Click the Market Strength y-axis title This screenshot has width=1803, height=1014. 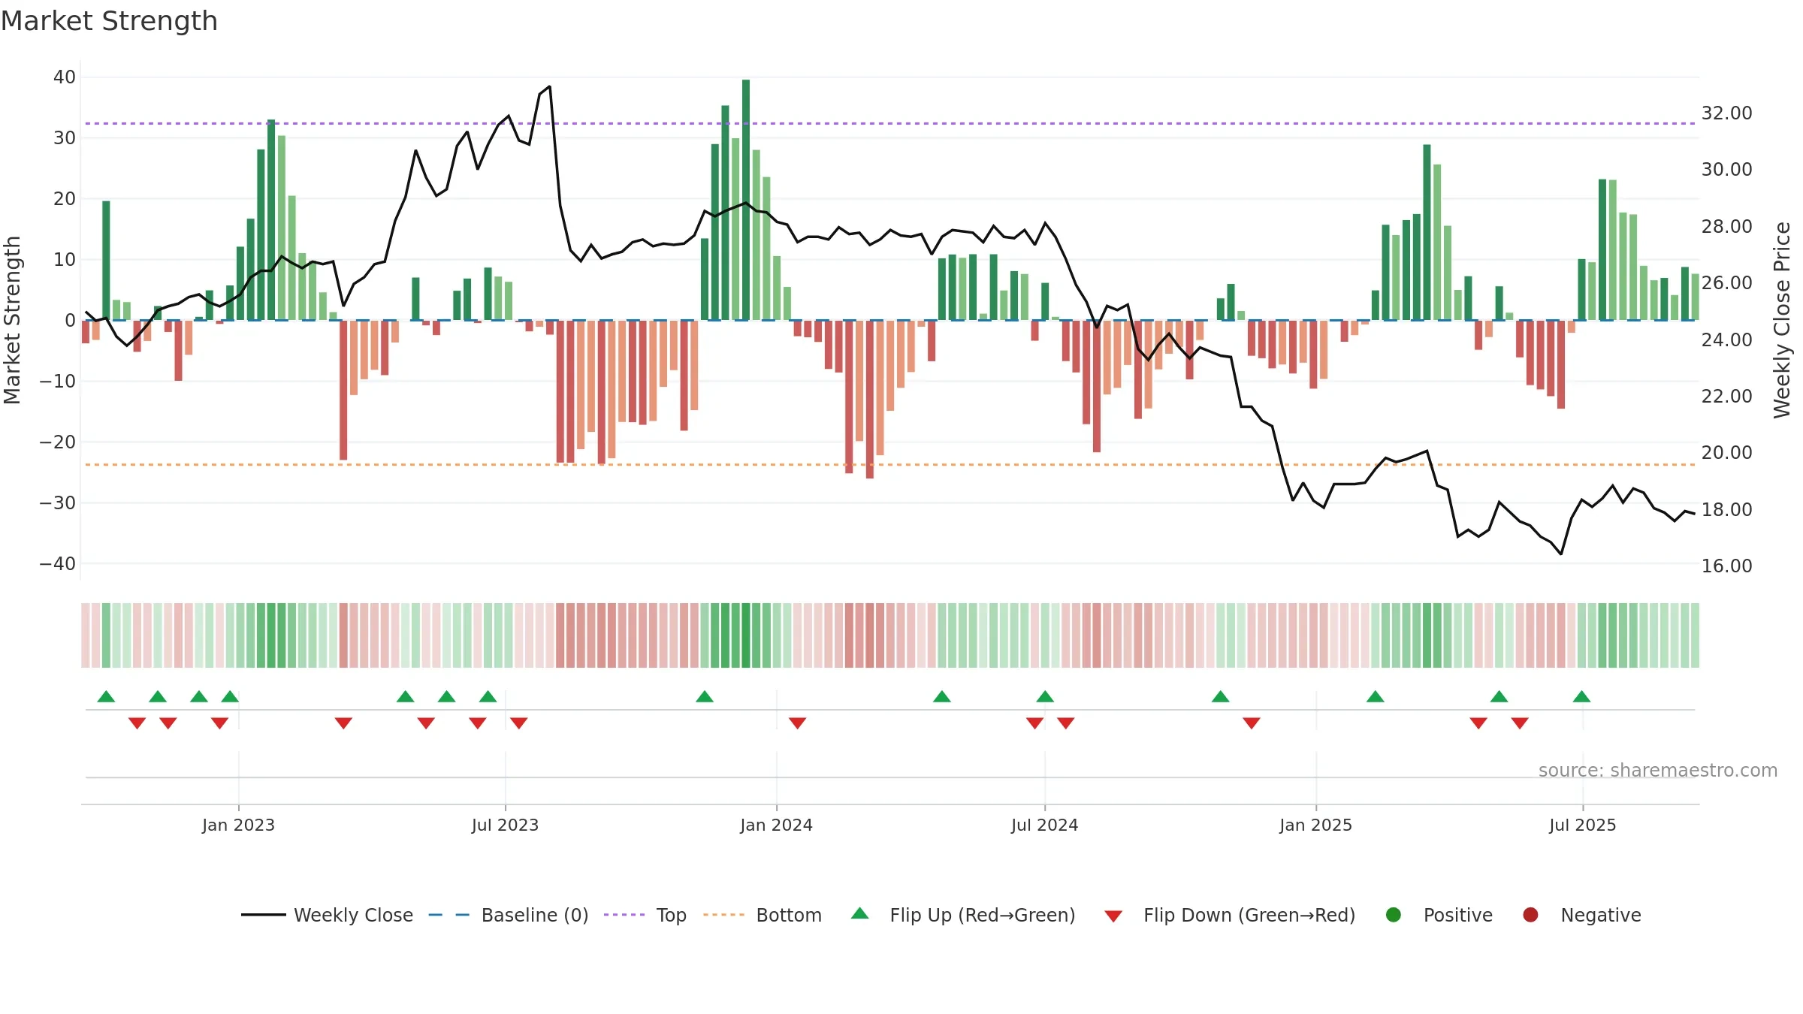pos(12,320)
